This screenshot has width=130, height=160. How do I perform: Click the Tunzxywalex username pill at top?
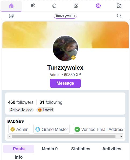tap(65, 16)
